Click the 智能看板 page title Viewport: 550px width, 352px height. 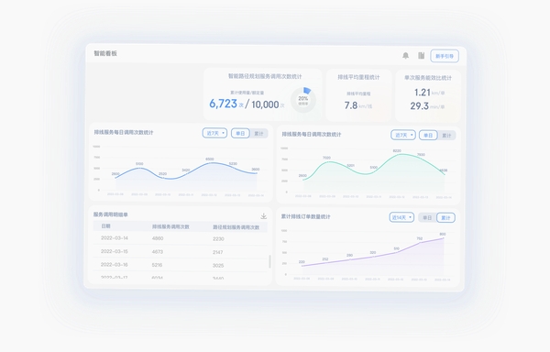point(105,53)
